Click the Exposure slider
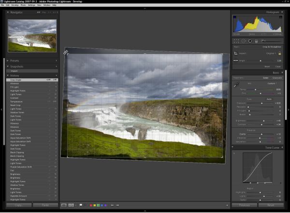 click(x=261, y=103)
